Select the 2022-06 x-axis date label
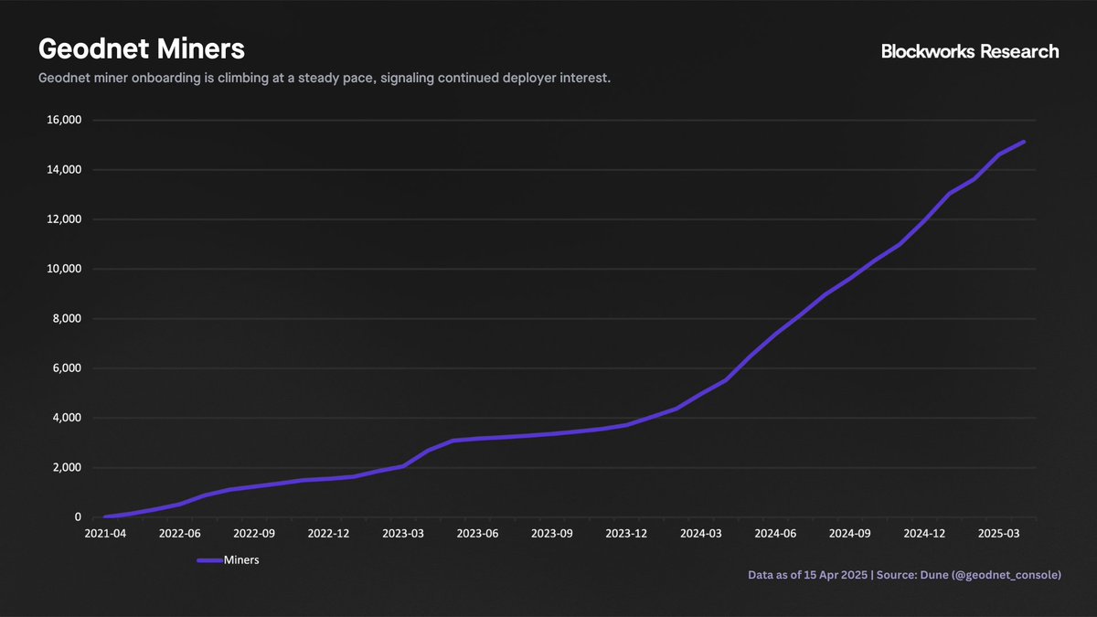This screenshot has width=1097, height=617. point(182,533)
